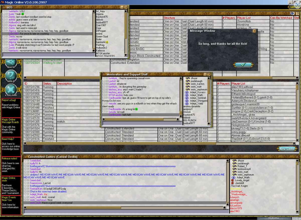Click the menu icon on Moderators title bar
Image resolution: width=301 pixels, height=220 pixels.
pyautogui.click(x=103, y=74)
